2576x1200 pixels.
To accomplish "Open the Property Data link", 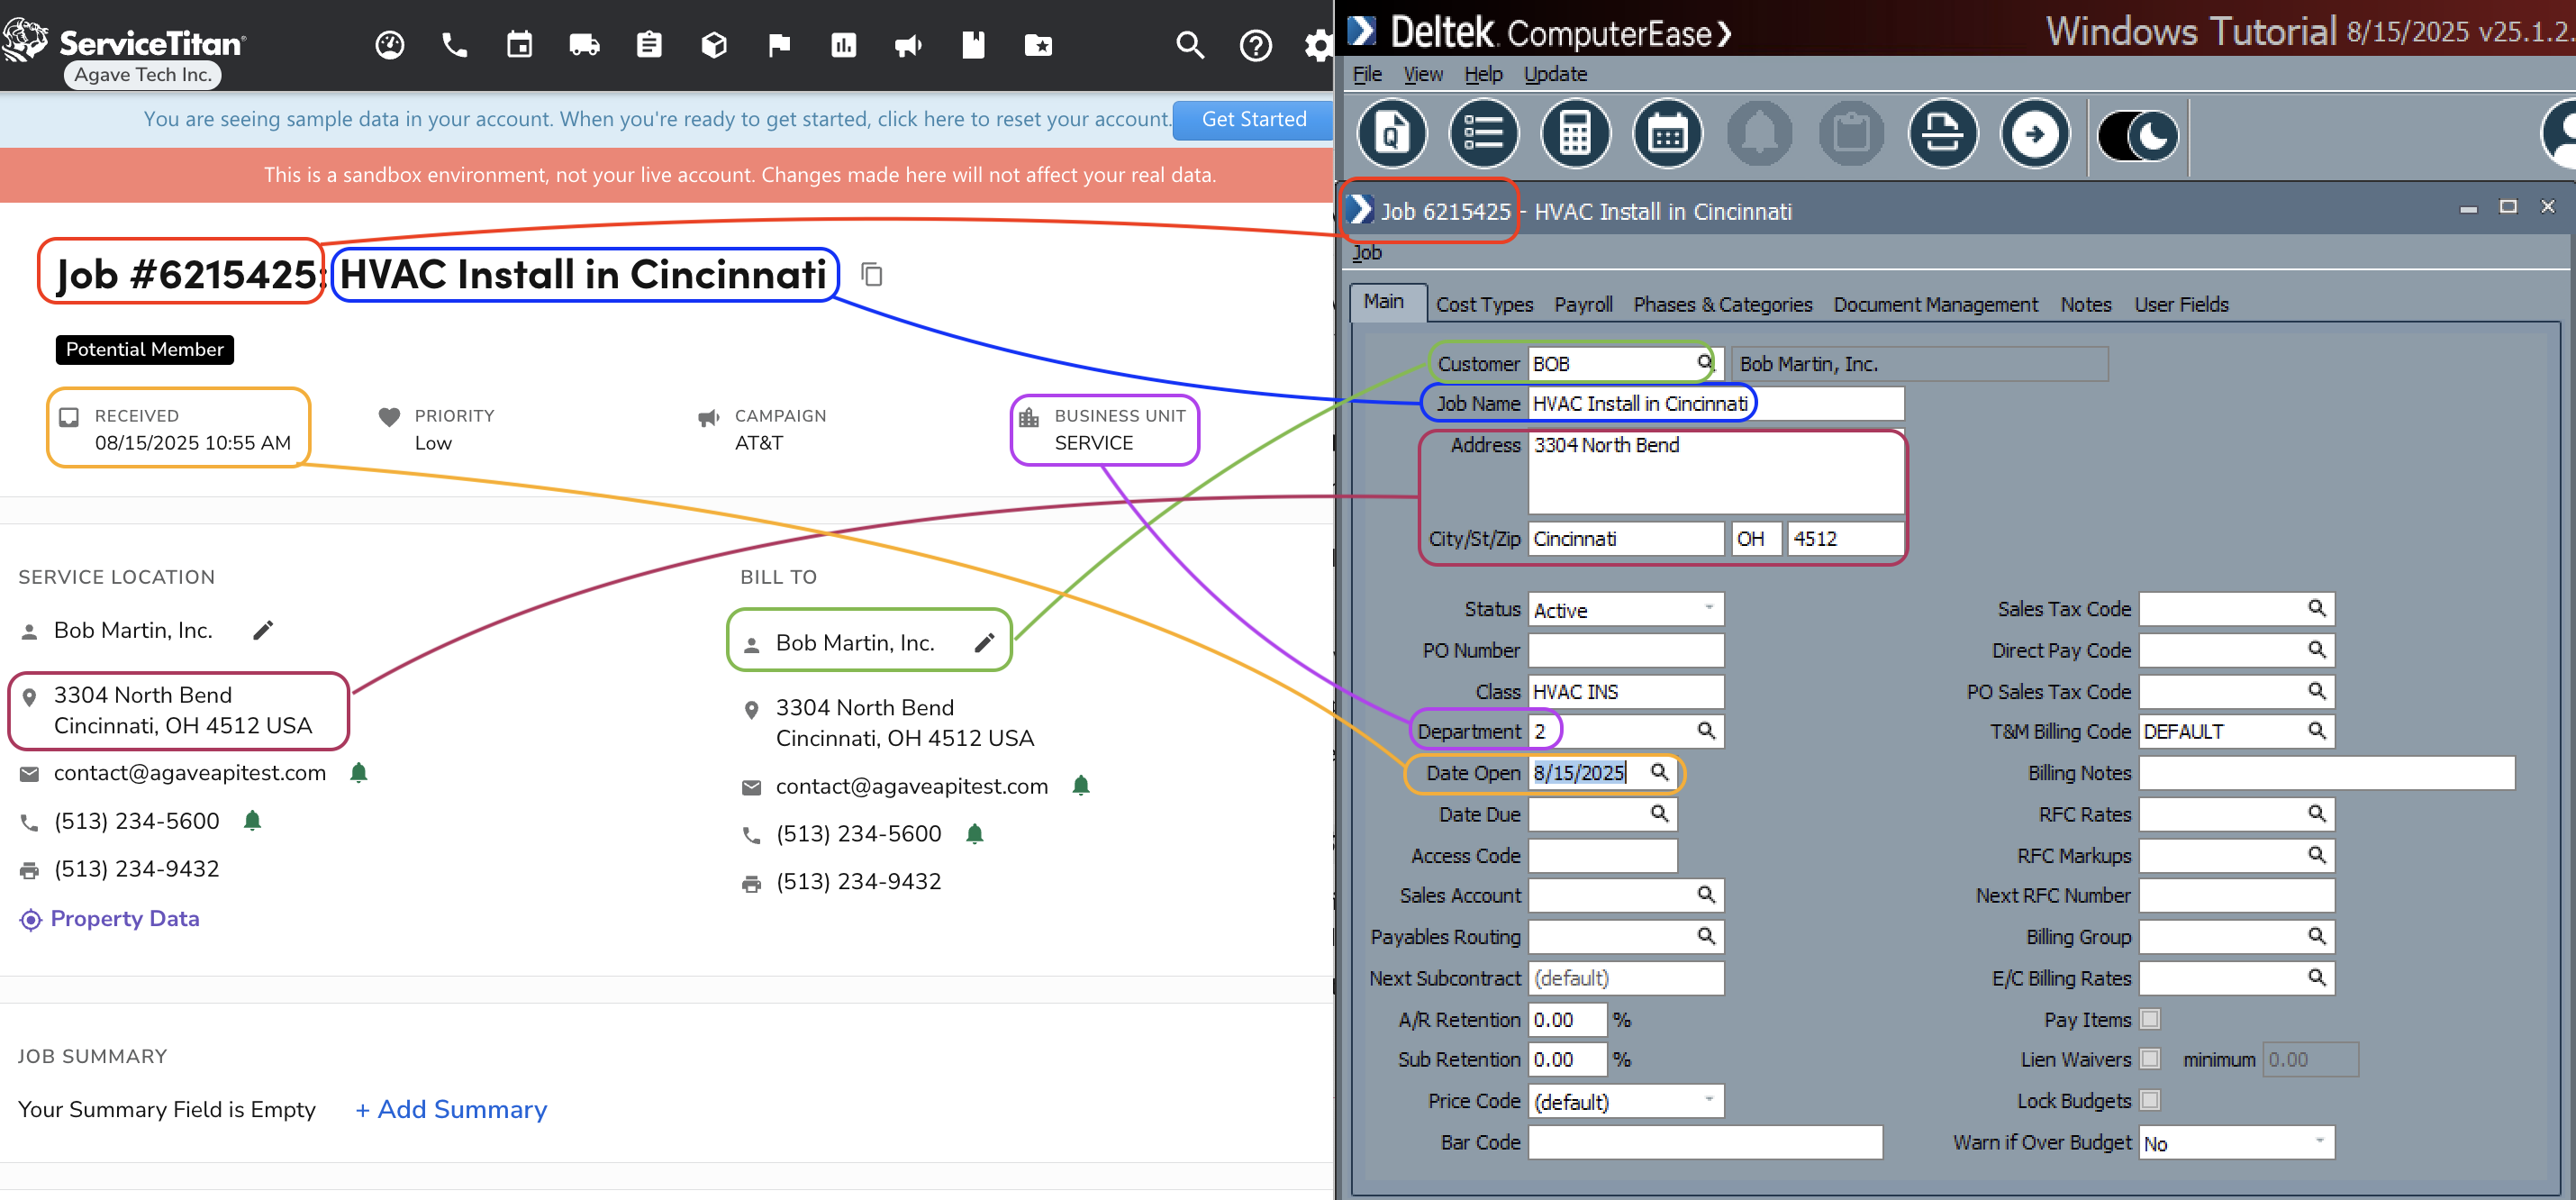I will (x=110, y=918).
